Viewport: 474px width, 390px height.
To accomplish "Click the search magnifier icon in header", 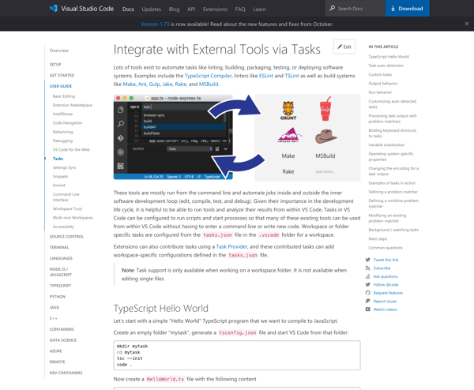I will click(x=333, y=8).
